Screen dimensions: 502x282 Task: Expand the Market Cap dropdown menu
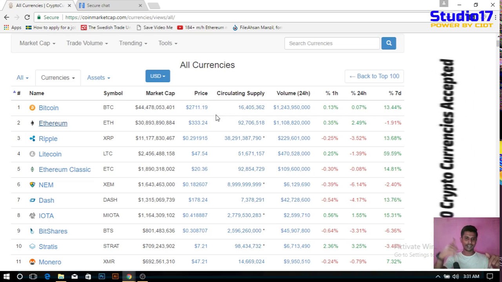37,43
